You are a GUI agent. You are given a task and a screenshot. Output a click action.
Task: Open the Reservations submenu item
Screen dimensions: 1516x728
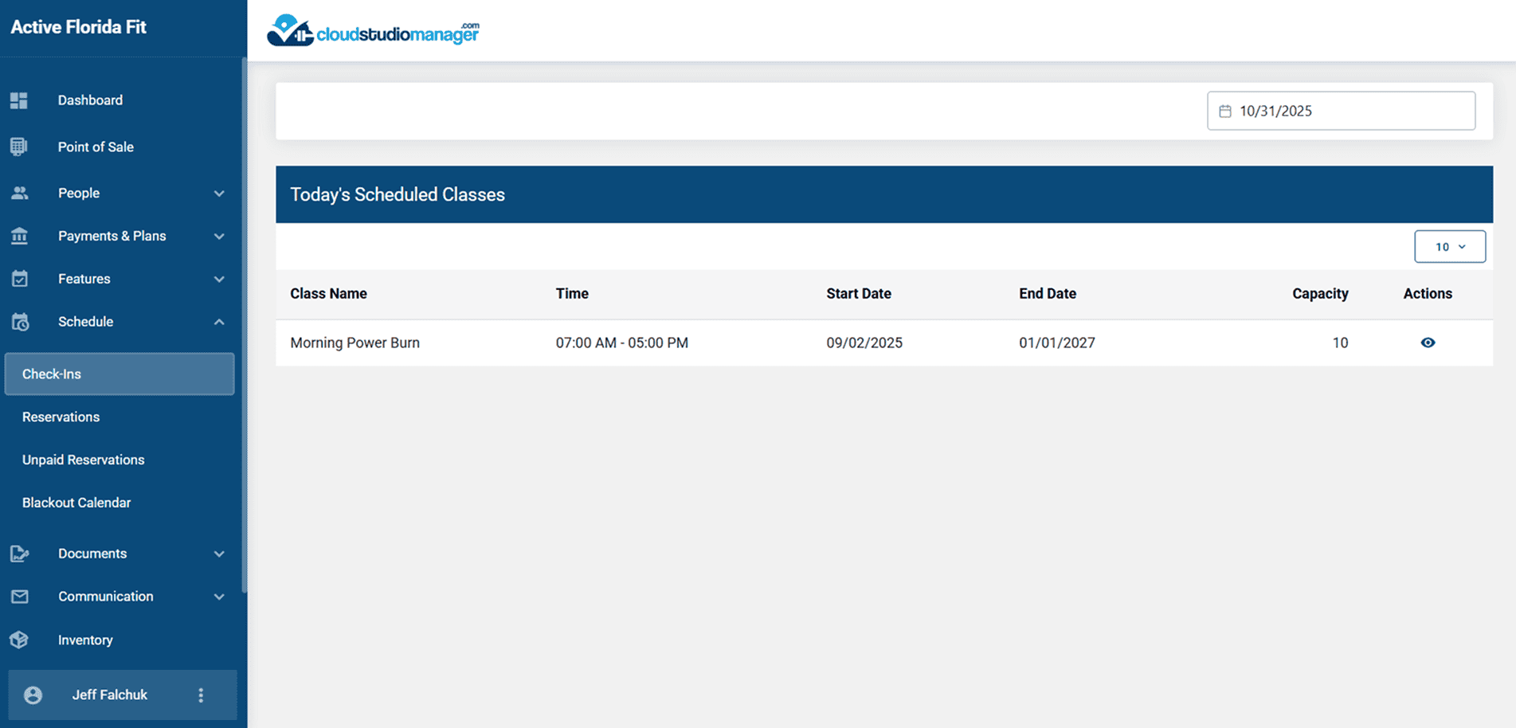click(61, 417)
